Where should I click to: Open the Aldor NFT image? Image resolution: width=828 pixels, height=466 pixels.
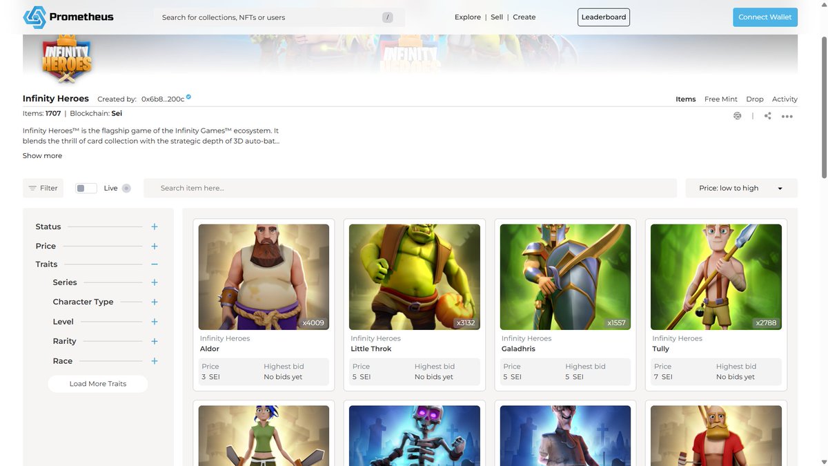[x=264, y=277]
